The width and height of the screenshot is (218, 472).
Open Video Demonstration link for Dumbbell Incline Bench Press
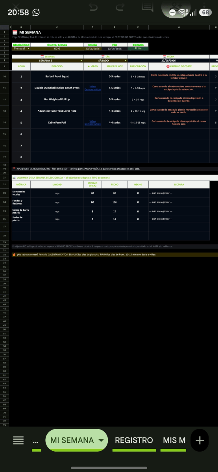coord(92,88)
